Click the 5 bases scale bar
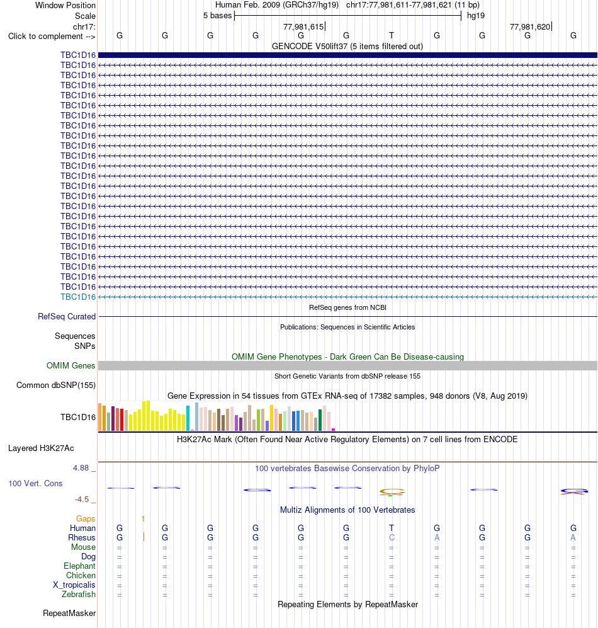This screenshot has width=598, height=628. pos(347,16)
